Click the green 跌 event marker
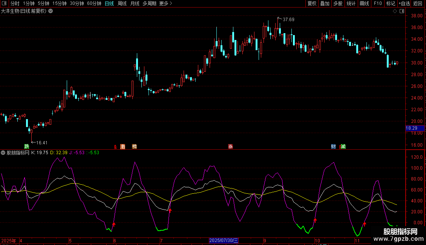The image size is (426, 245). point(26,146)
